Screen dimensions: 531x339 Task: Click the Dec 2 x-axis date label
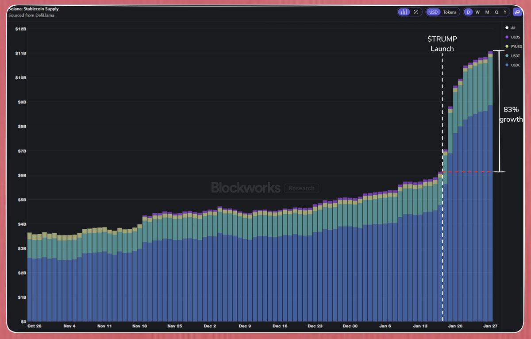[x=209, y=326]
